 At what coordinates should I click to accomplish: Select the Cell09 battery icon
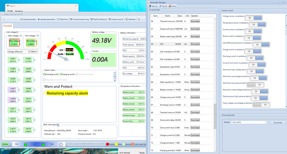[14, 100]
